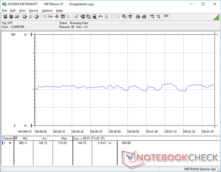Open the View menu
The height and width of the screenshot is (172, 221).
(22, 11)
